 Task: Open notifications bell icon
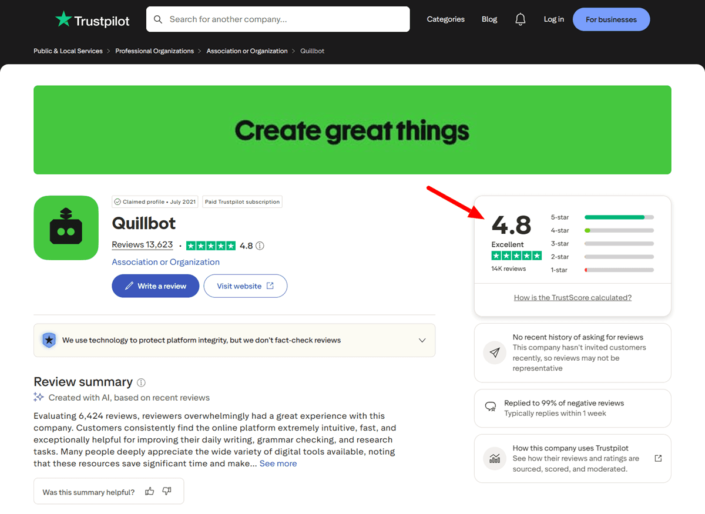click(521, 19)
